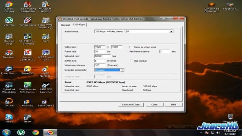Click the Action Center flag tray icon
Image resolution: width=242 pixels, height=136 pixels.
[207, 133]
